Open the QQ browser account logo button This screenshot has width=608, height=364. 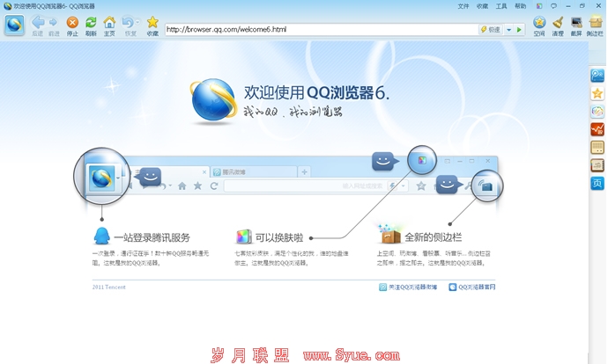click(14, 25)
